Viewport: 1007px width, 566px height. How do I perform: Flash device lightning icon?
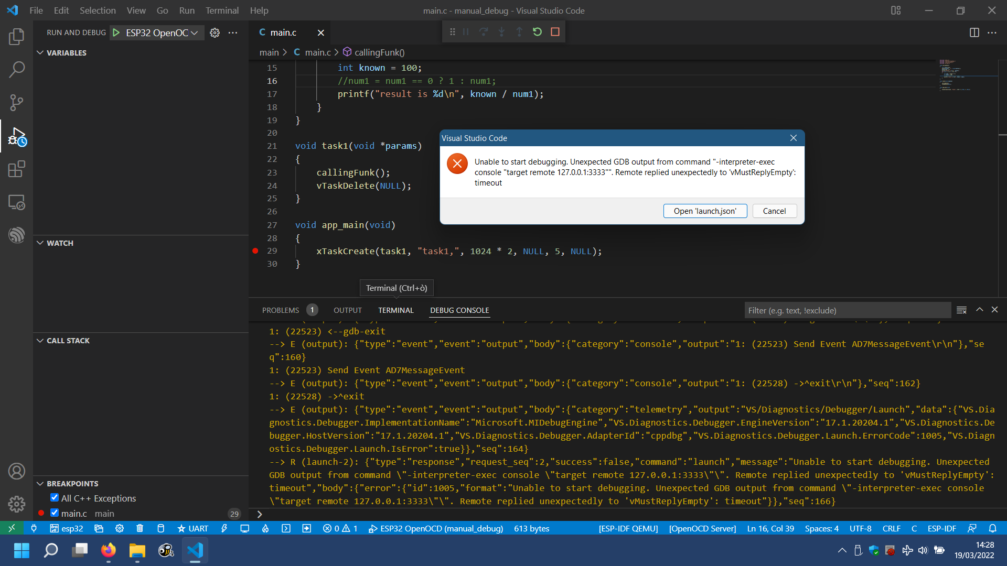click(224, 528)
